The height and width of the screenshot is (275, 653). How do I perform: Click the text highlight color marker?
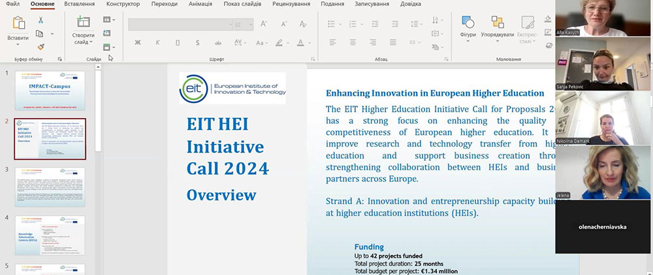pos(279,42)
